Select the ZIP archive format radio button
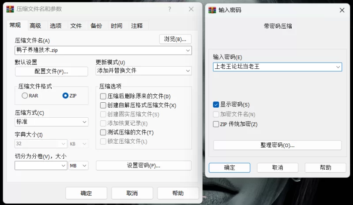This screenshot has width=353, height=205. click(x=66, y=96)
